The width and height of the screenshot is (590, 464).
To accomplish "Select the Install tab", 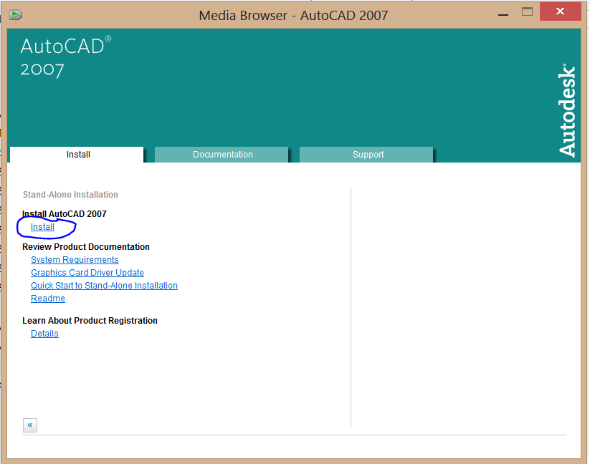I will (x=77, y=155).
